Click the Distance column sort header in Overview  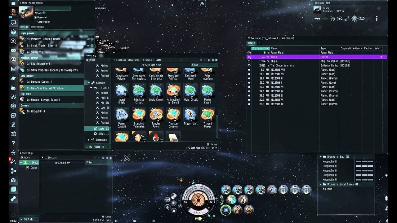[260, 48]
